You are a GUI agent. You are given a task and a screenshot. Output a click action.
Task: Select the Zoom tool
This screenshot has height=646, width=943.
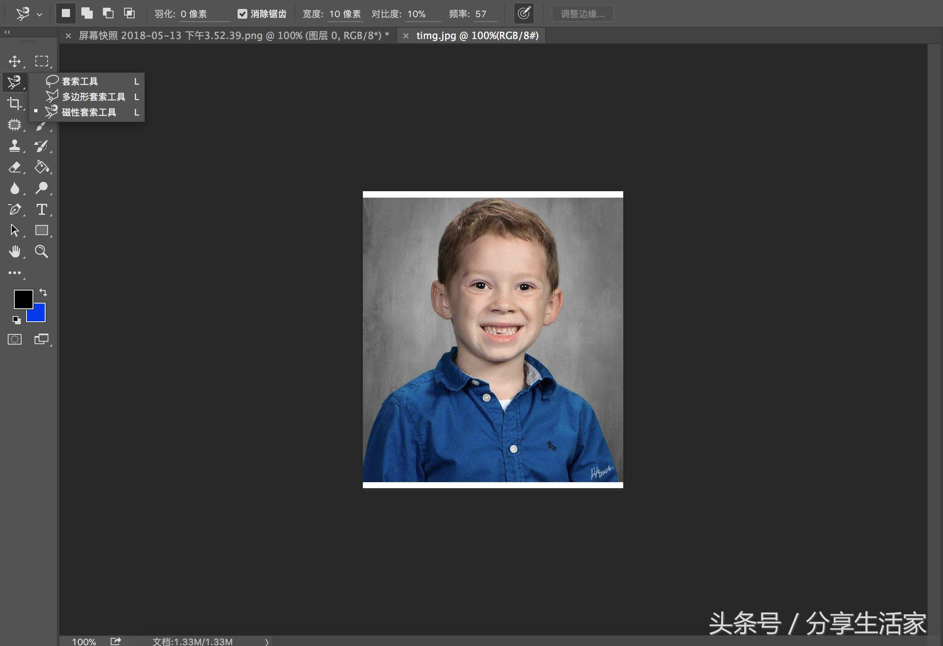(42, 252)
